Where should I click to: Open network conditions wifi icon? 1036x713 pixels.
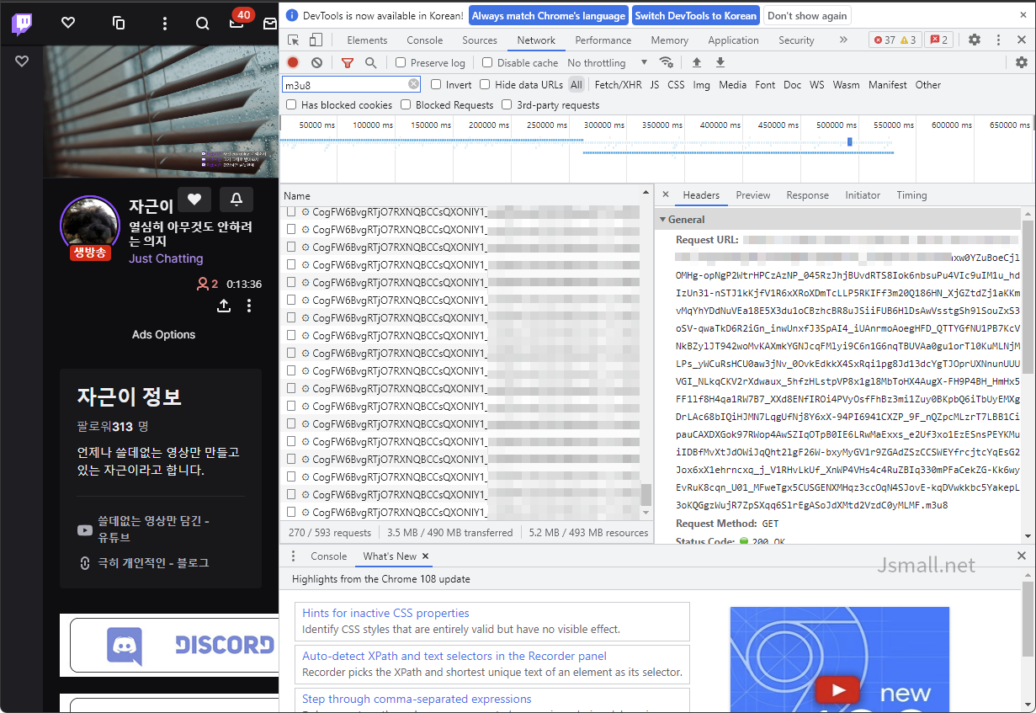coord(666,62)
